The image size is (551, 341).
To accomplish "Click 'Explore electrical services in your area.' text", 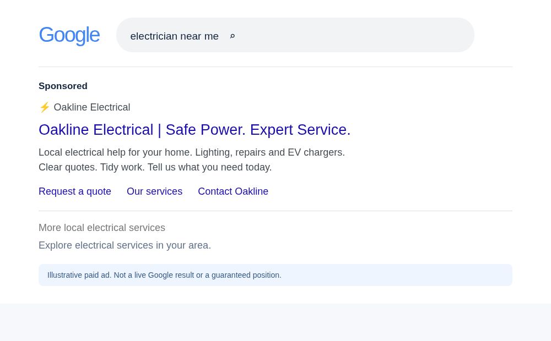I will pyautogui.click(x=125, y=245).
